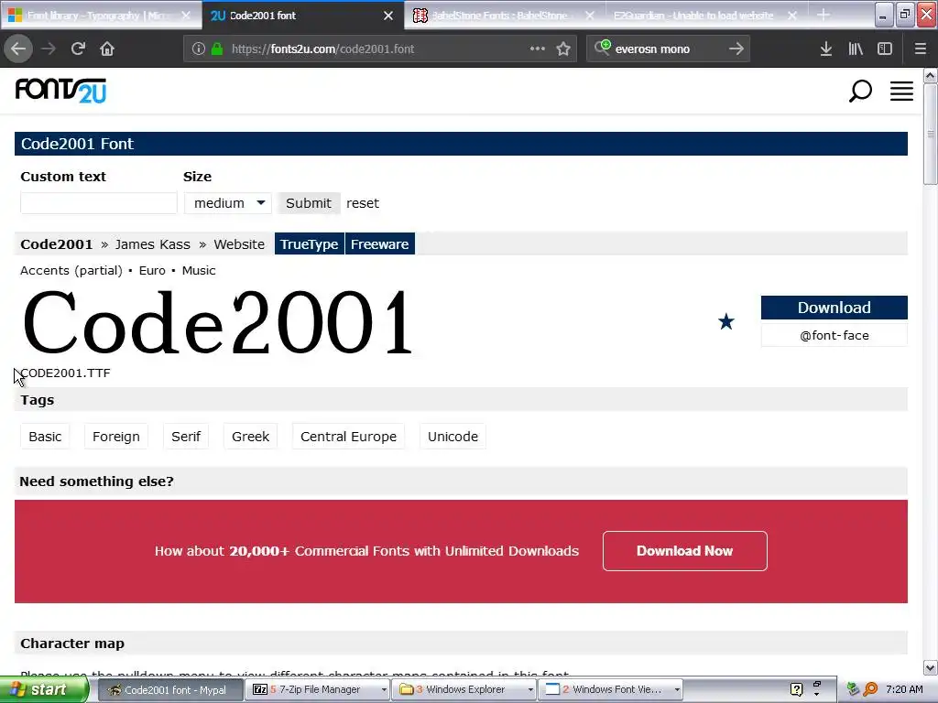Select the Greek tag
The image size is (938, 703).
(251, 437)
